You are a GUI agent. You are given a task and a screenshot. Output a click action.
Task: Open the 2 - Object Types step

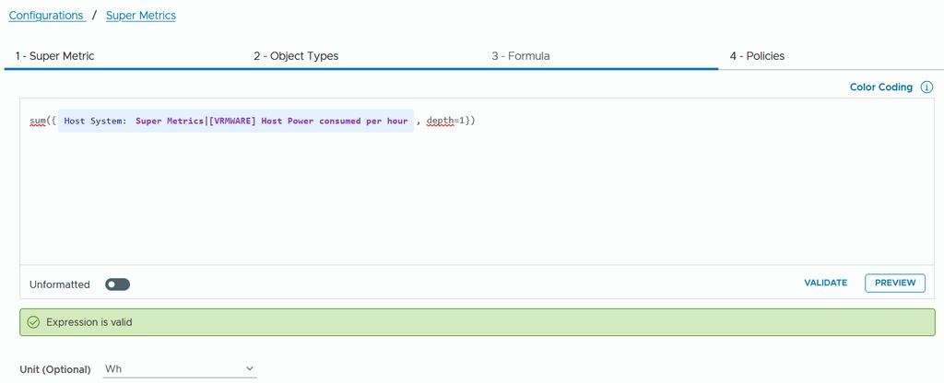coord(296,56)
